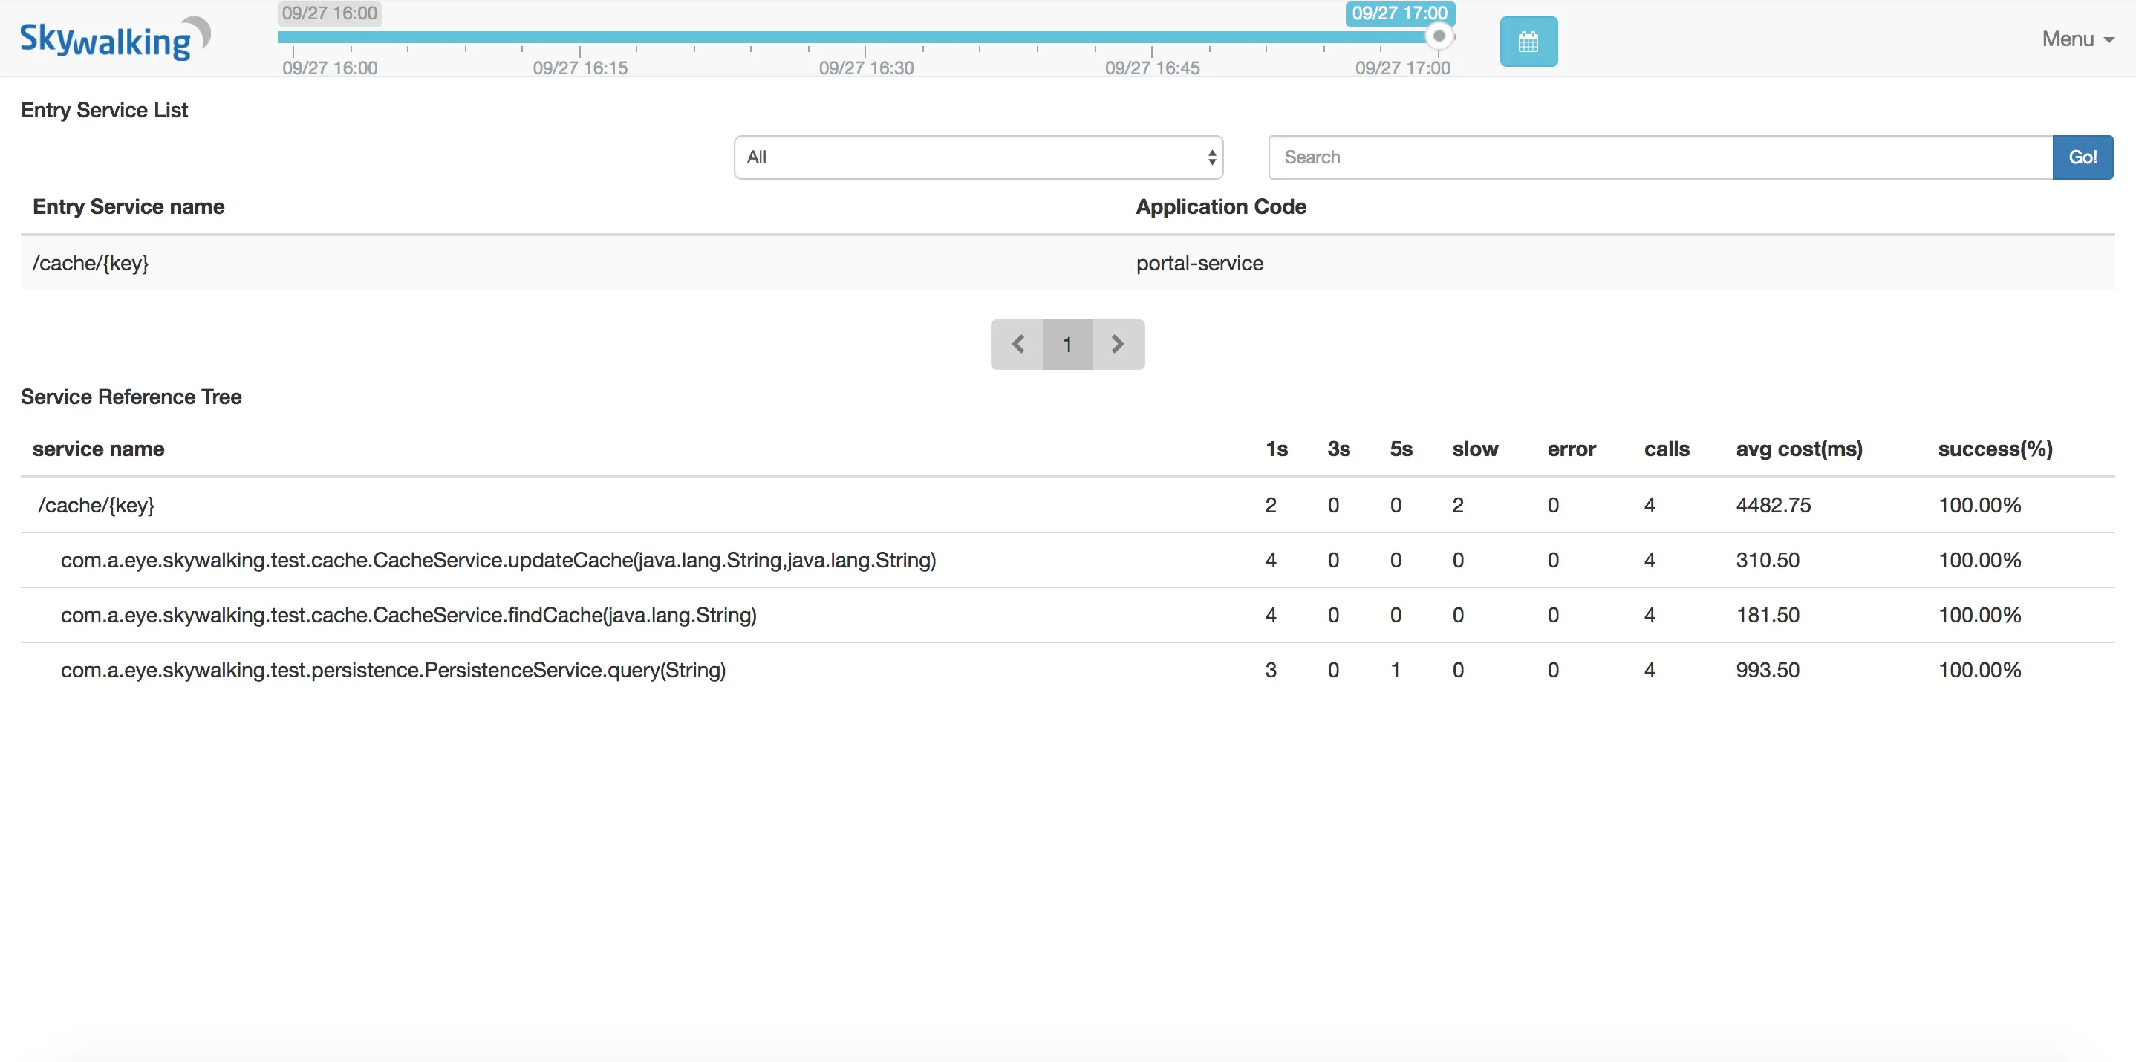Click the avg cost(ms) column header
This screenshot has width=2136, height=1062.
(x=1799, y=449)
